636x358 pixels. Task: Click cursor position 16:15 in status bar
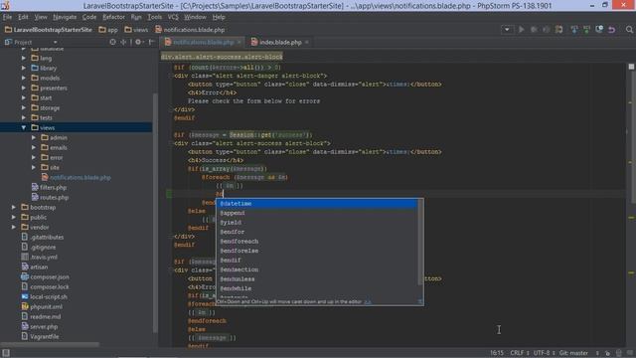[x=497, y=353]
